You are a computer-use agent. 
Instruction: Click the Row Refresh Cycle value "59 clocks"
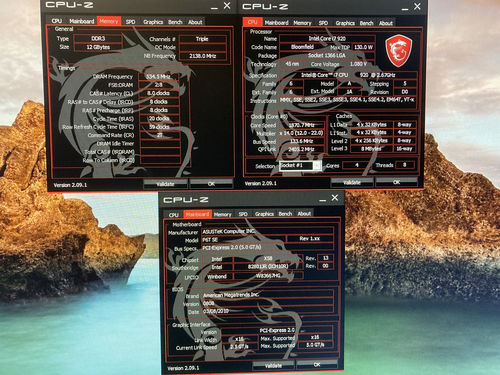click(x=159, y=127)
